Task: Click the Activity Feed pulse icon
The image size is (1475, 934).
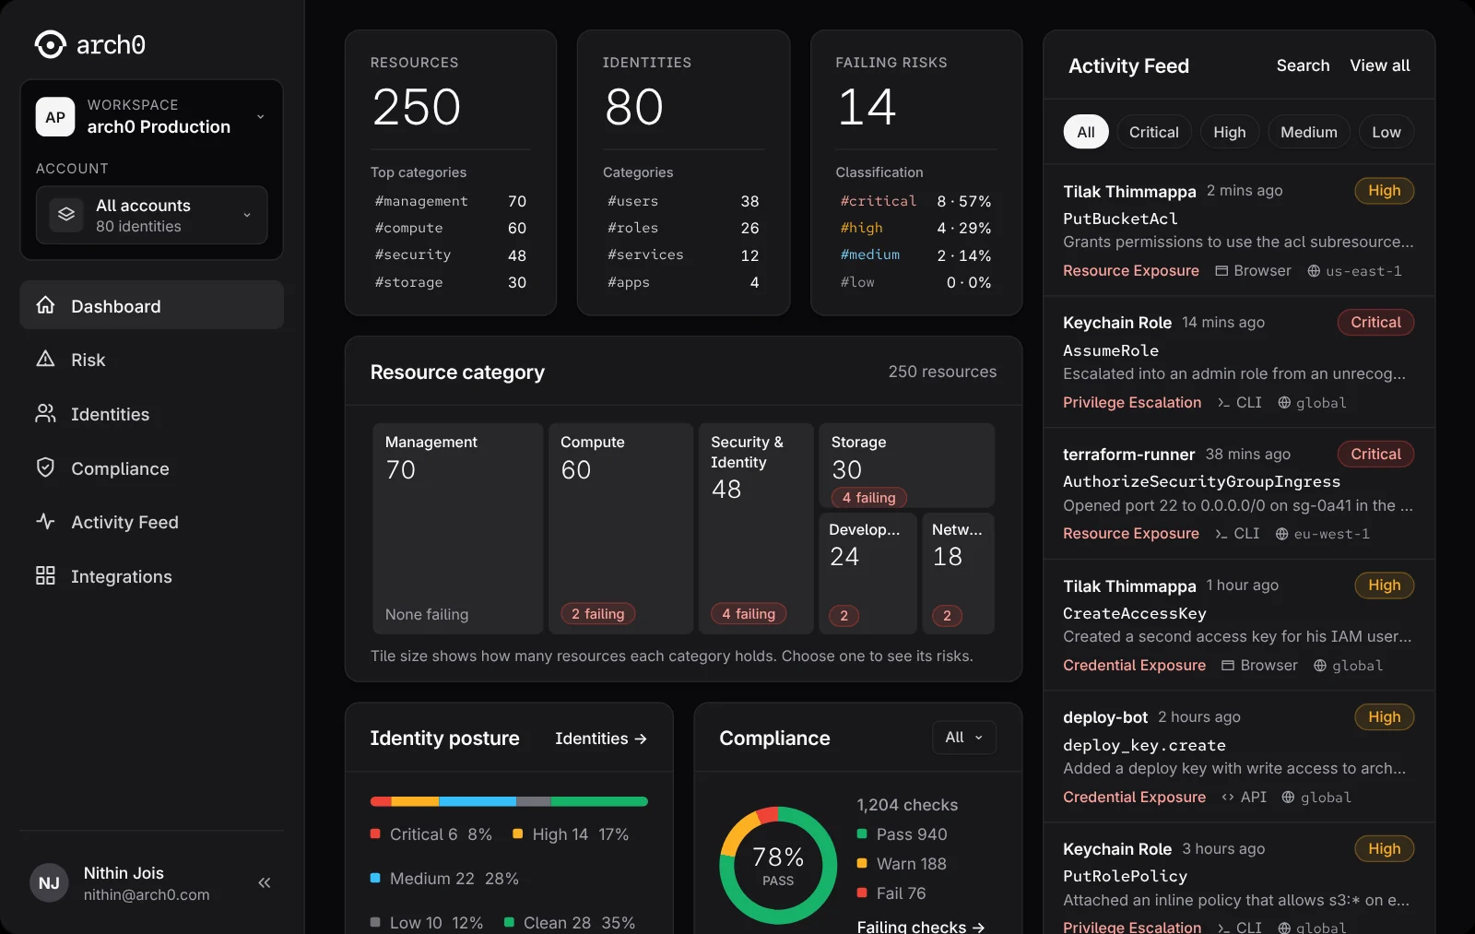Action: pos(45,521)
